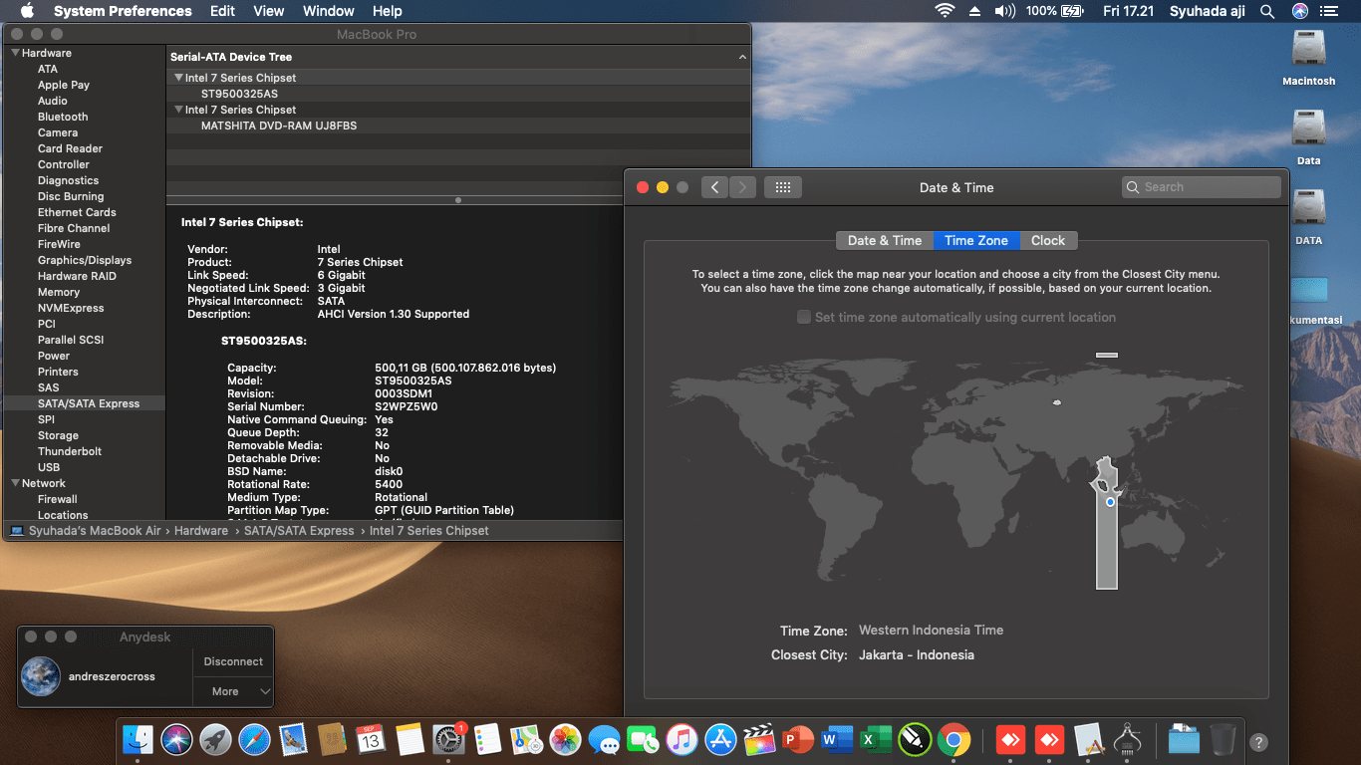Launch Final Cut Pro from Dock
1361x765 pixels.
click(x=759, y=739)
